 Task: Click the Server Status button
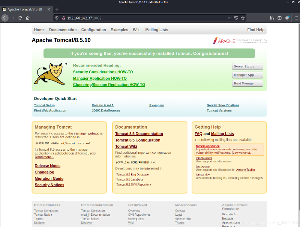pyautogui.click(x=247, y=67)
